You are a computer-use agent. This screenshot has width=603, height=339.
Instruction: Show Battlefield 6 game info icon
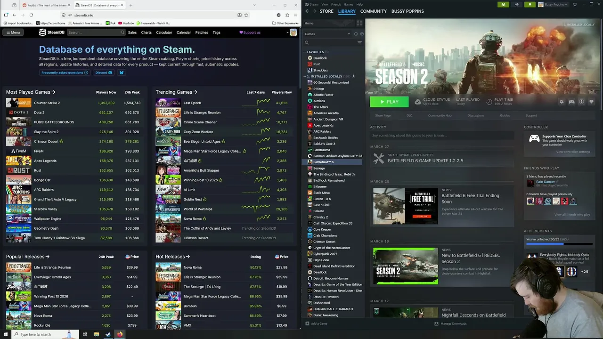(581, 102)
